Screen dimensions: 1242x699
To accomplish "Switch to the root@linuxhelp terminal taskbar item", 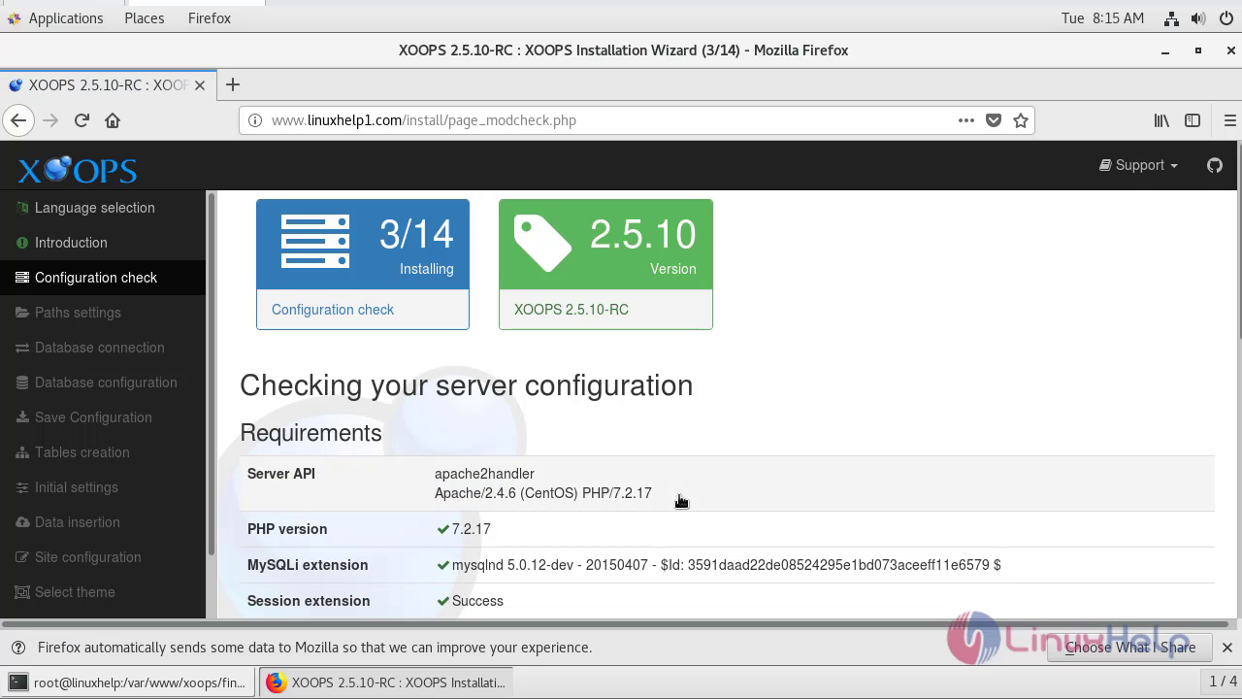I will pyautogui.click(x=128, y=682).
